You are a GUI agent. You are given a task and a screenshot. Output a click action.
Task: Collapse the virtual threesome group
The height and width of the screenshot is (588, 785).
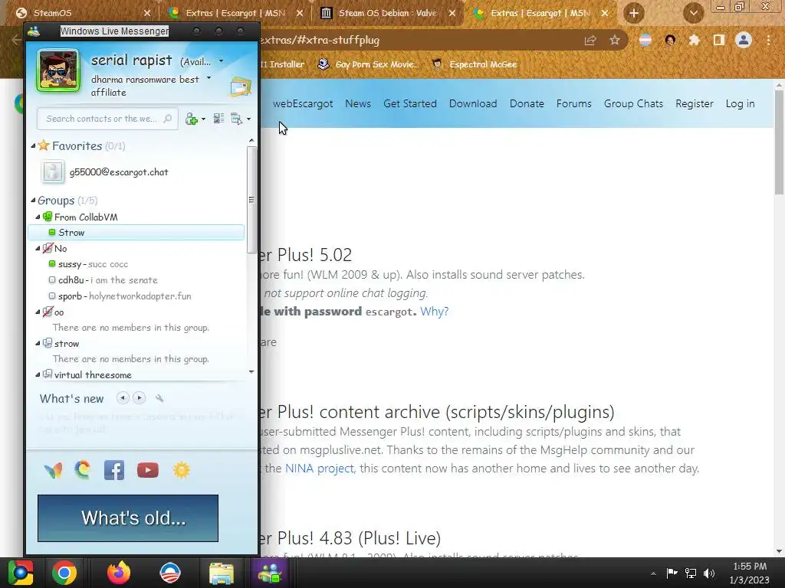tap(38, 375)
